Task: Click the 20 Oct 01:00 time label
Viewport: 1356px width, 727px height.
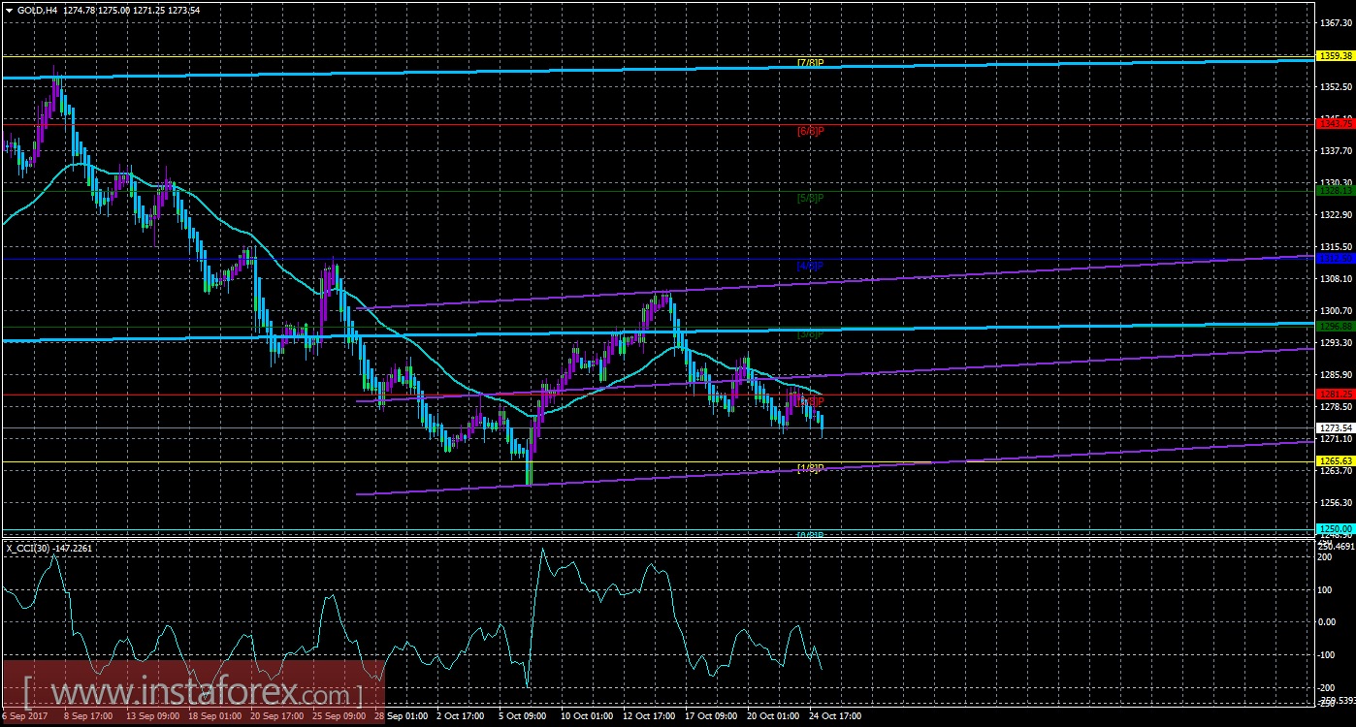Action: point(773,716)
